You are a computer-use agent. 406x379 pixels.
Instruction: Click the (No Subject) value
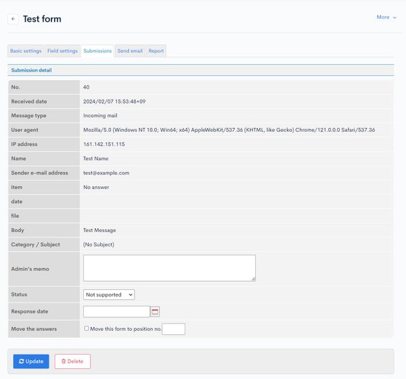[99, 244]
